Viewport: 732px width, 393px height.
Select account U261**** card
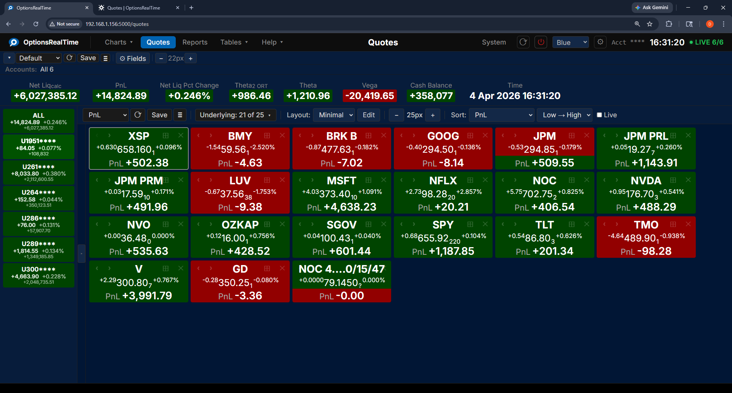tap(39, 173)
